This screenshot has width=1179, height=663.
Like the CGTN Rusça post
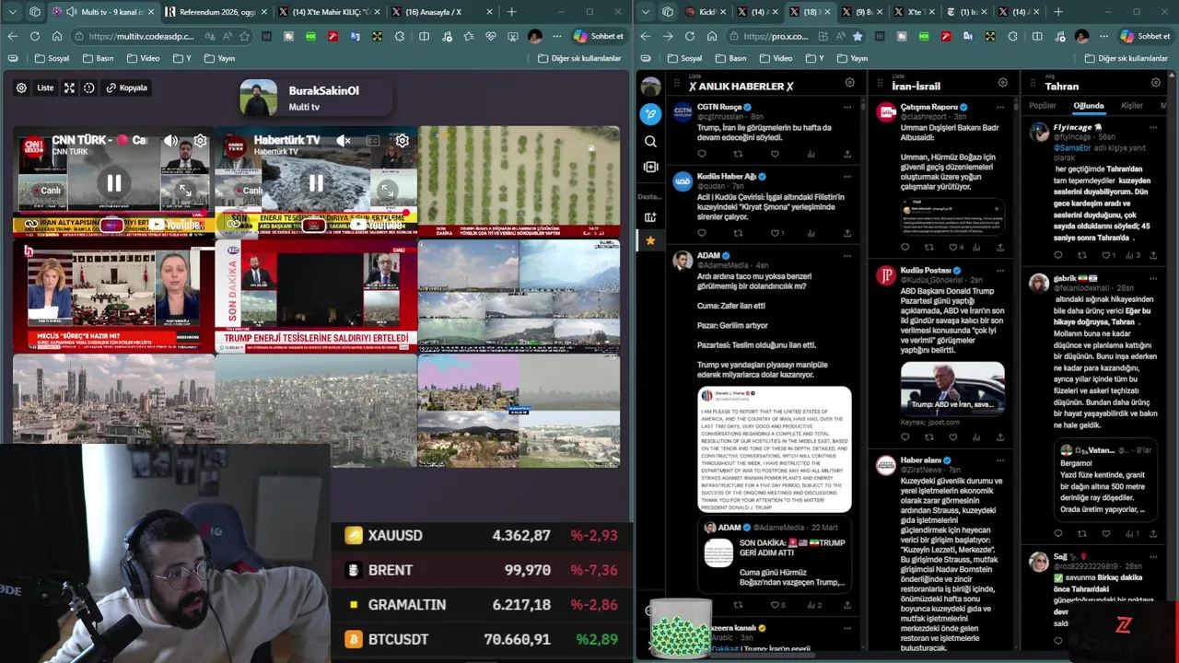[775, 154]
